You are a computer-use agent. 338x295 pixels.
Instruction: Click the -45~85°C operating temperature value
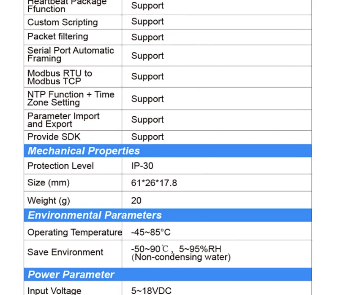click(151, 232)
